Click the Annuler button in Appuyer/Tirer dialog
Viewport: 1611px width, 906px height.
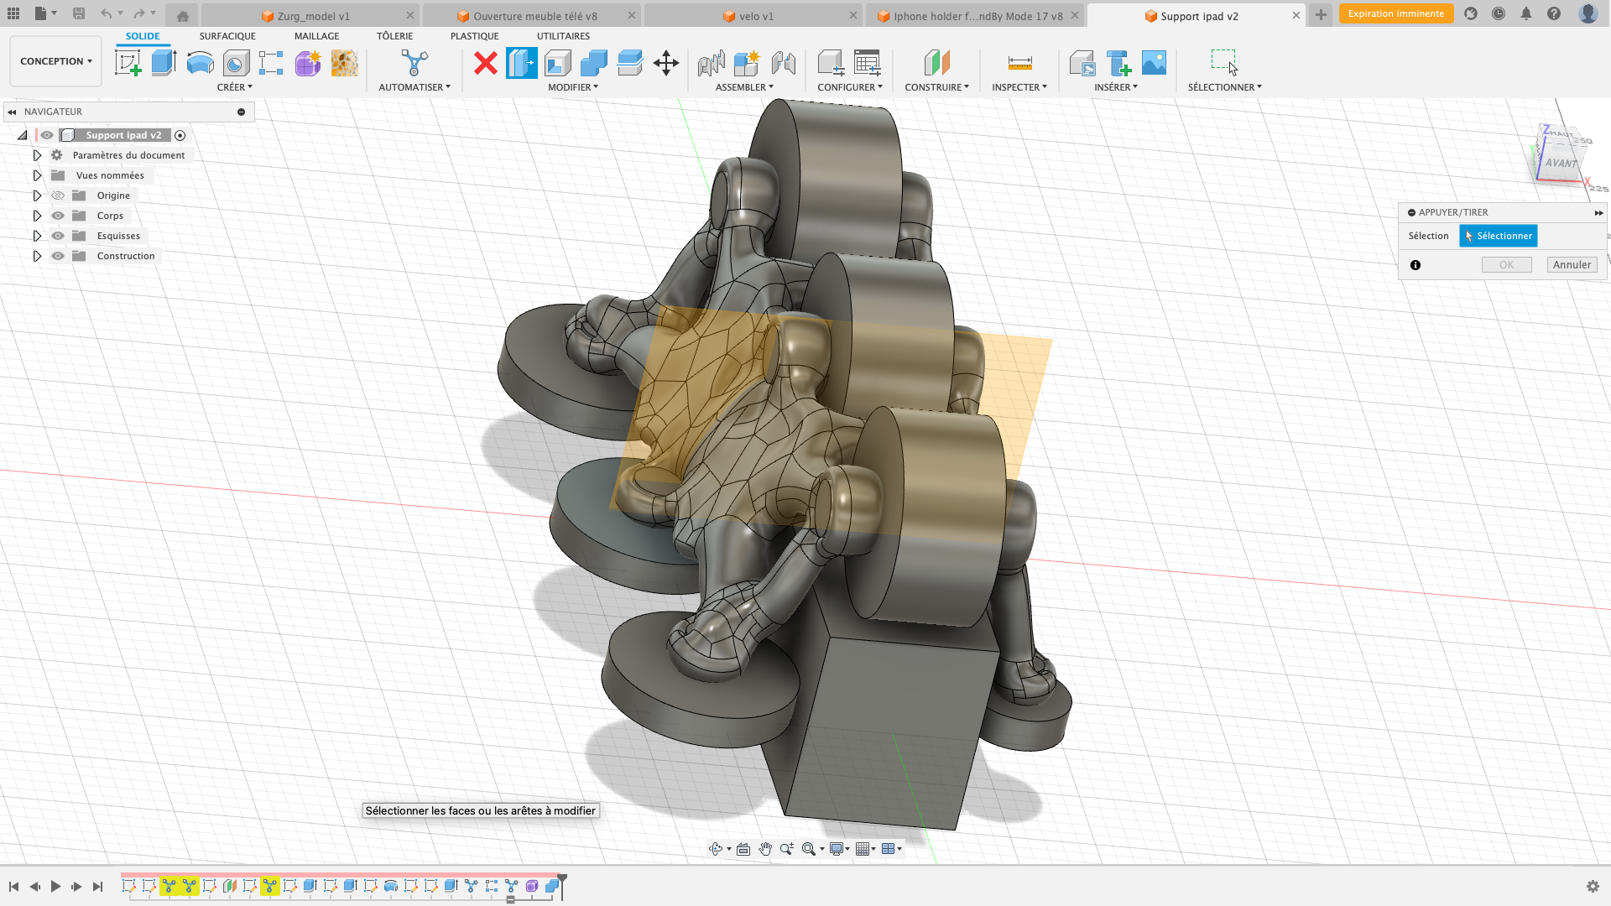coord(1571,264)
